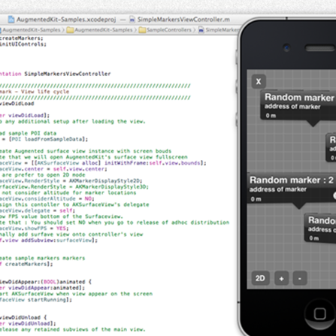Toggle the 2D display mode button
Viewport: 336px width, 336px height.
point(260,278)
